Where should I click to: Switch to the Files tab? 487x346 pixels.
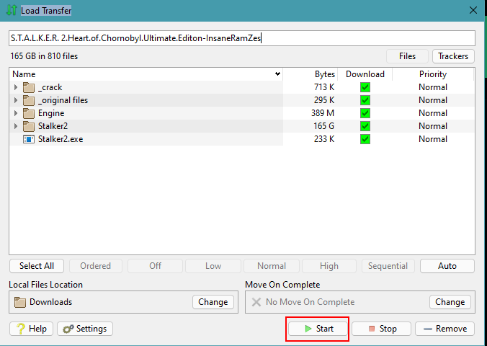407,56
